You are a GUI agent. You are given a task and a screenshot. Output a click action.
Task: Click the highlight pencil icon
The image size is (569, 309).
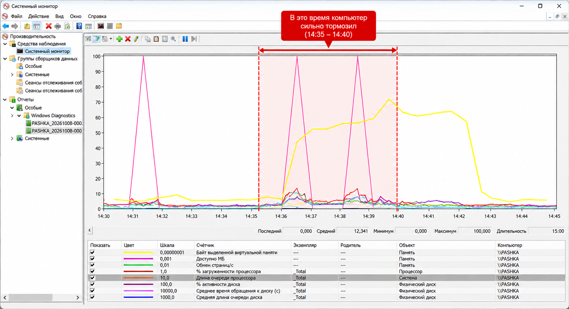pos(136,39)
